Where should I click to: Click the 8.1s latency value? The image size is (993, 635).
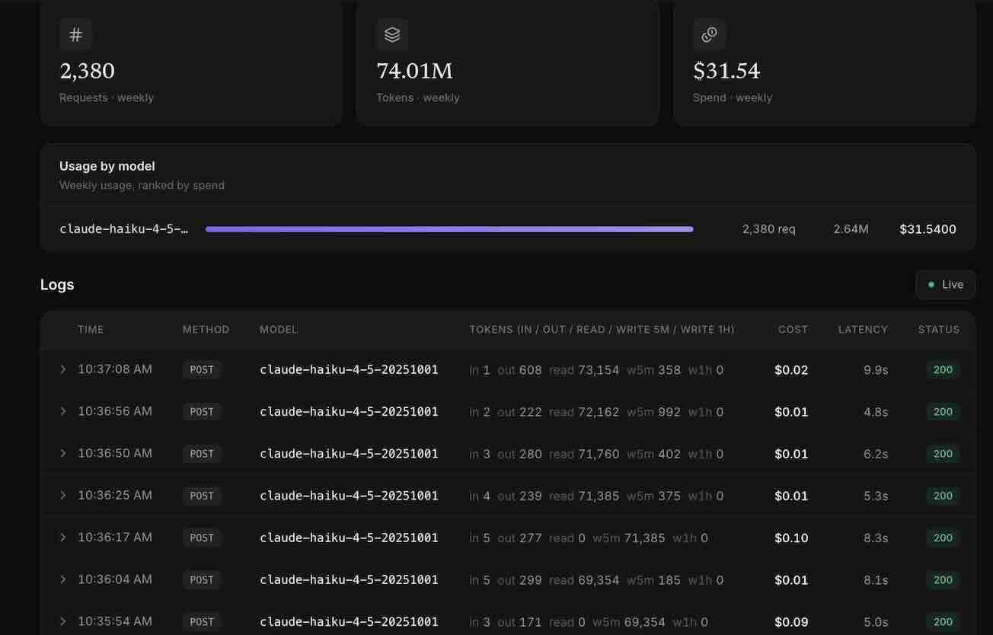[x=876, y=579]
